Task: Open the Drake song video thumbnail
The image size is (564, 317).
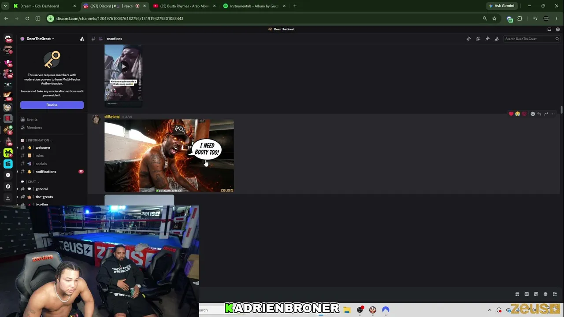Action: click(x=123, y=75)
